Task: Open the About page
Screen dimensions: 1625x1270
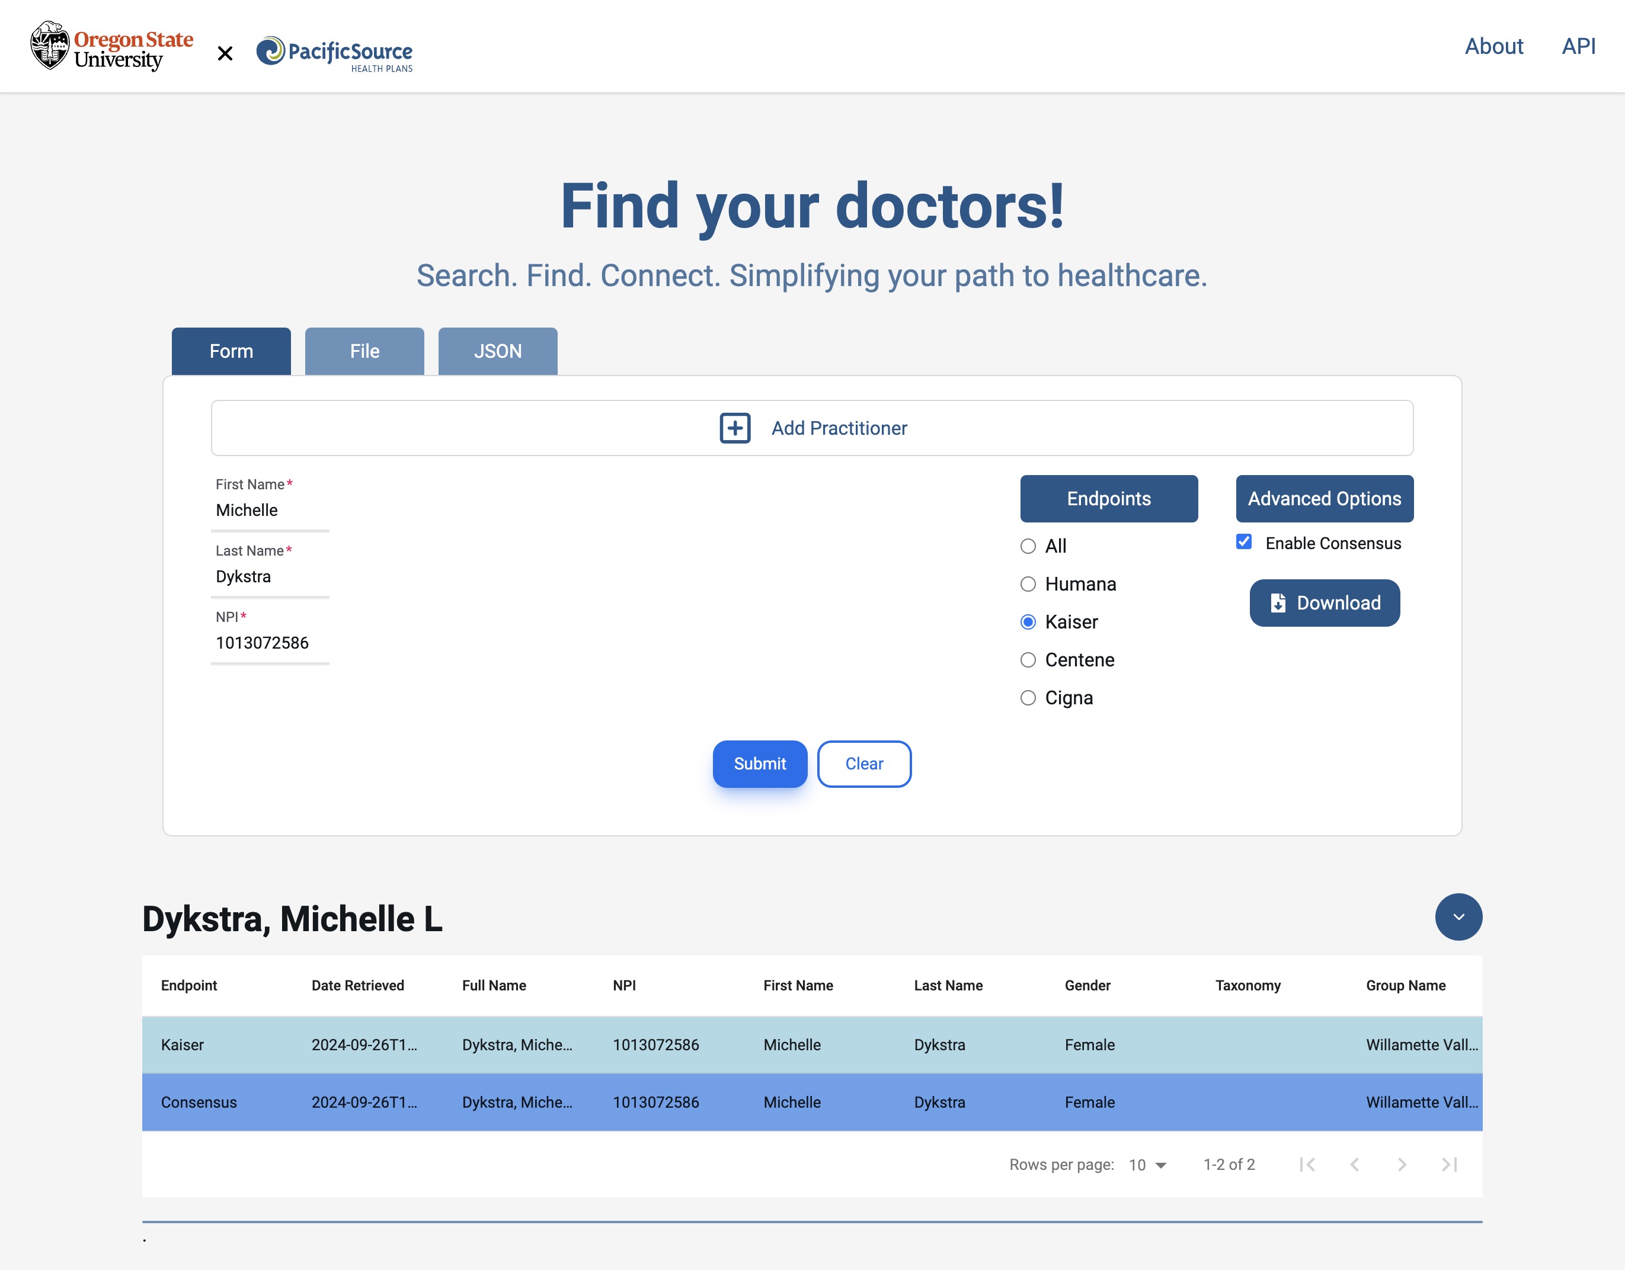Action: [x=1493, y=46]
